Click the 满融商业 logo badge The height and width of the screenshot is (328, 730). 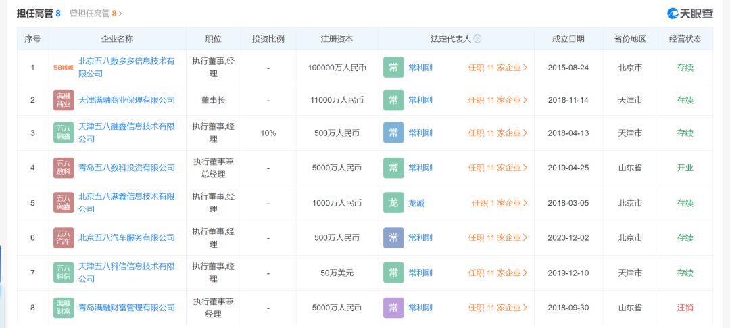[x=64, y=100]
